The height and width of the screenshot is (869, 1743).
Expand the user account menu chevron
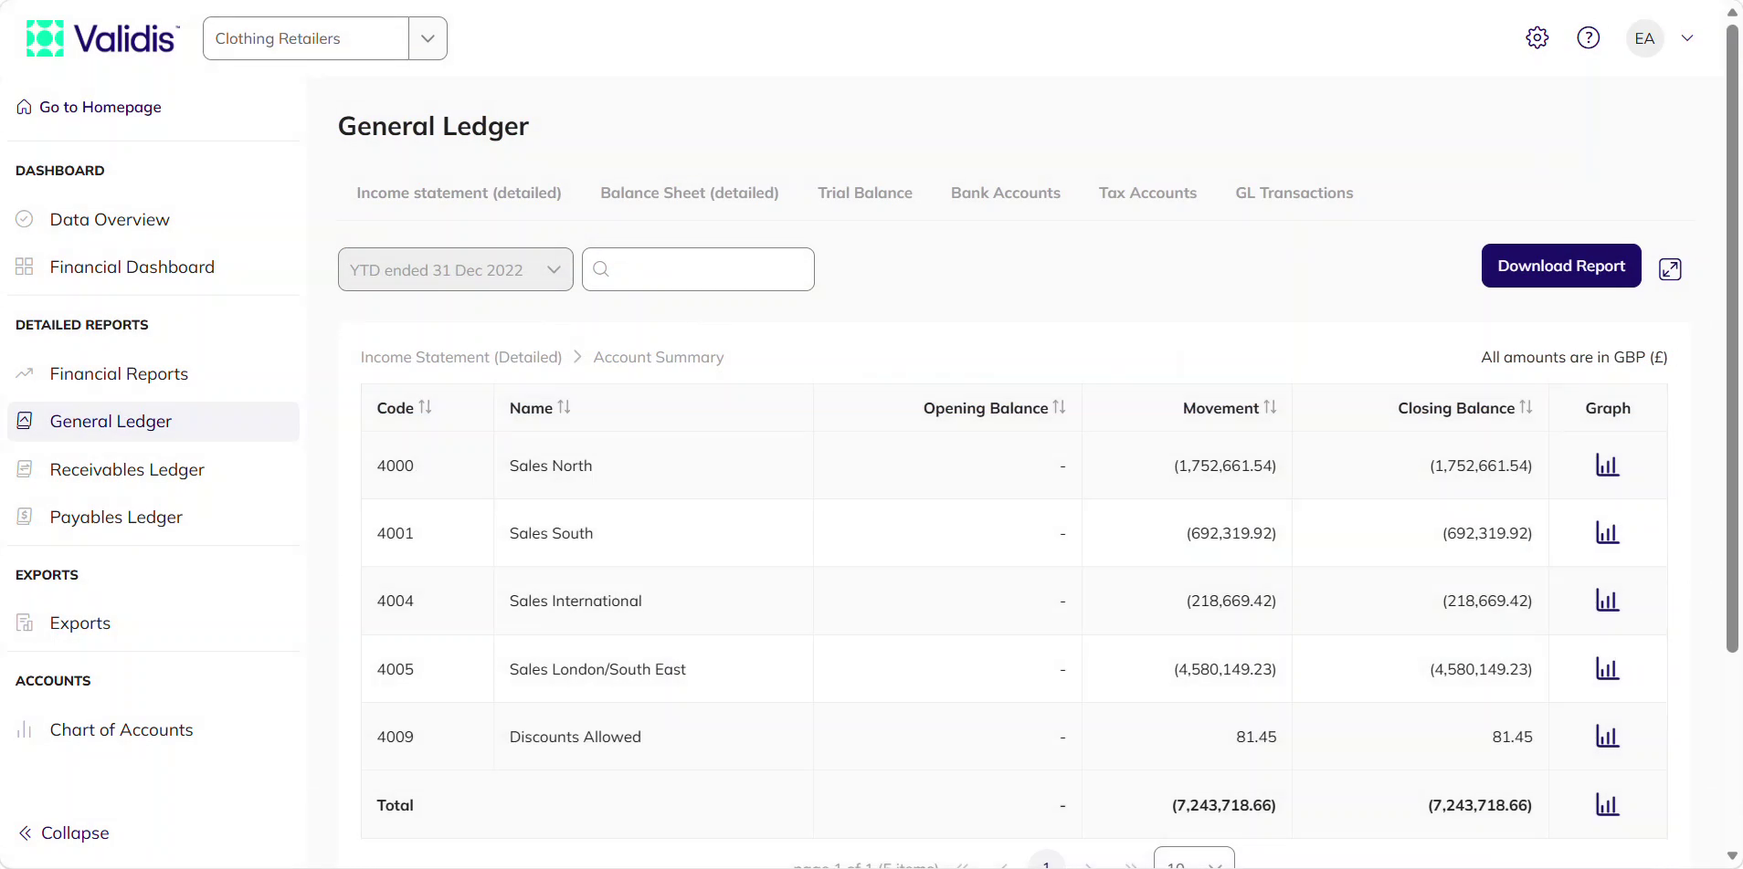click(x=1687, y=38)
